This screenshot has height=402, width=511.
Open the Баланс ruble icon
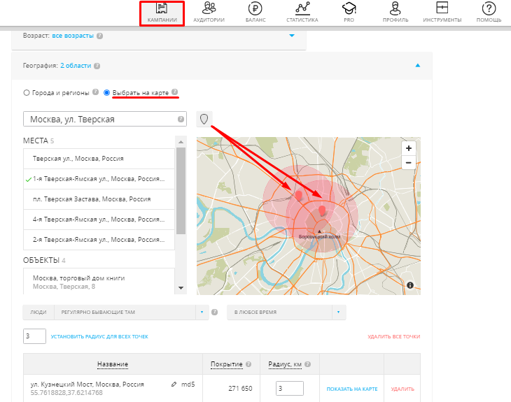(x=255, y=9)
